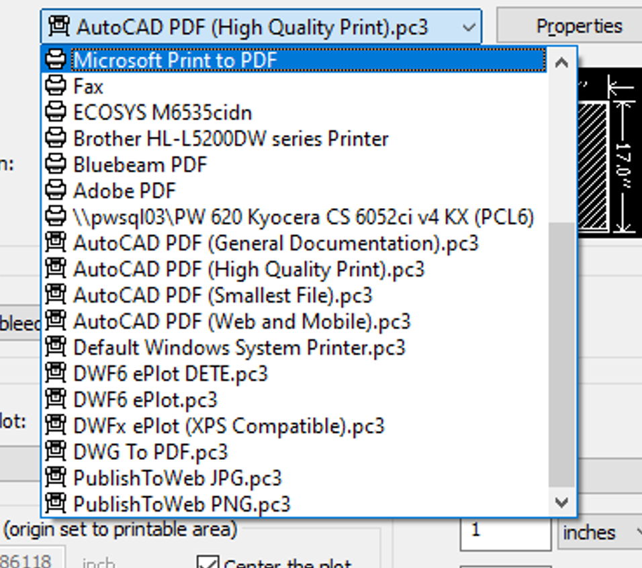This screenshot has width=642, height=568.
Task: Select ECOSYS M6535cidn printer
Action: point(295,113)
